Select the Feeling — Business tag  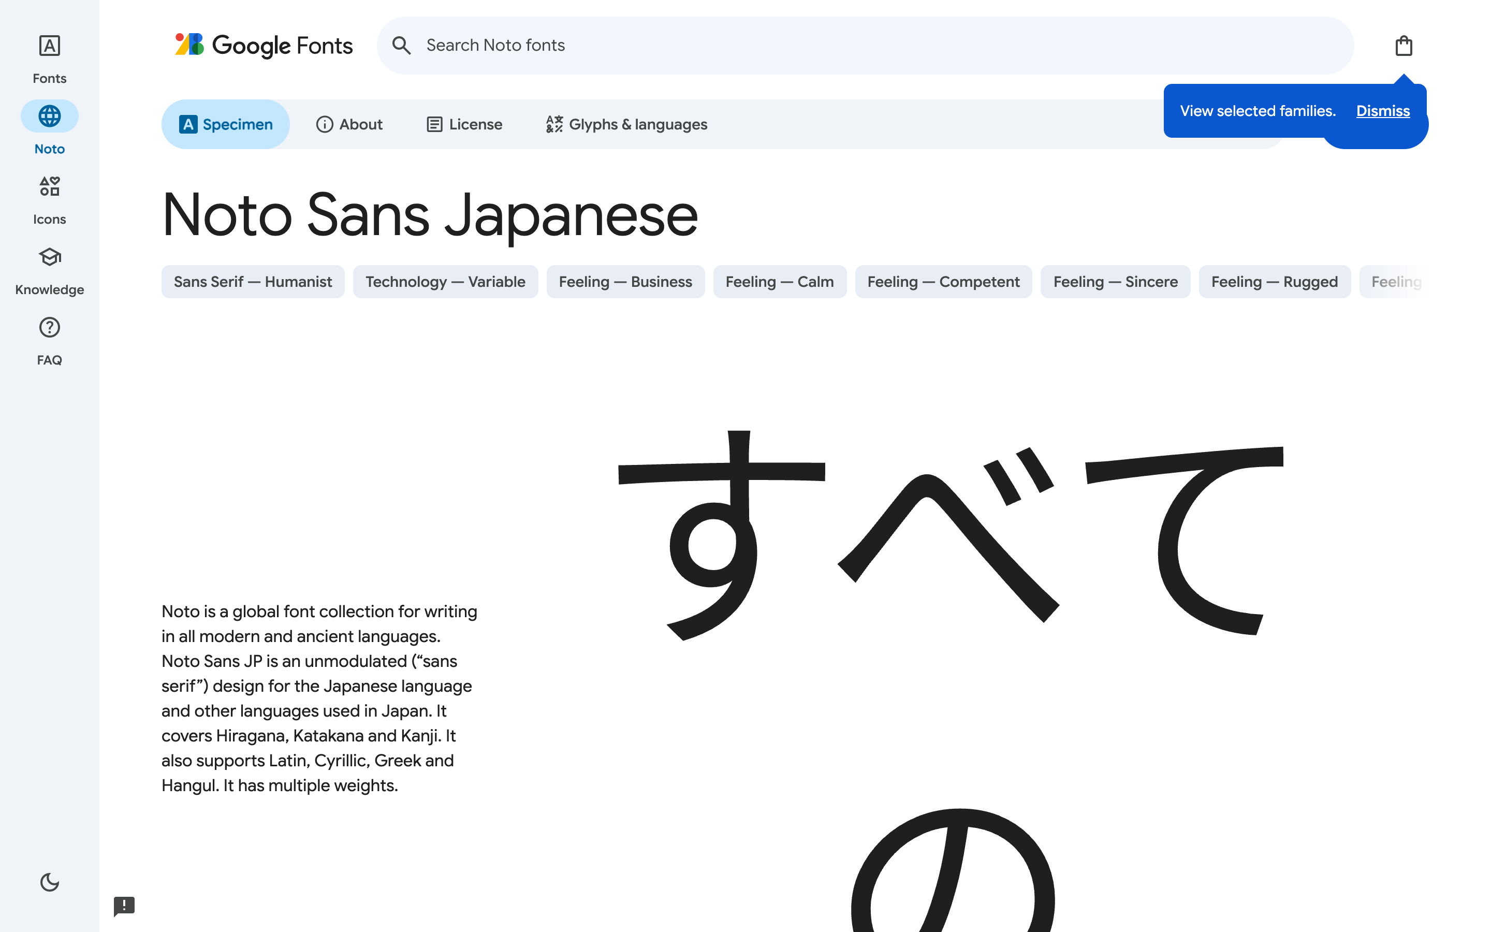click(x=625, y=282)
